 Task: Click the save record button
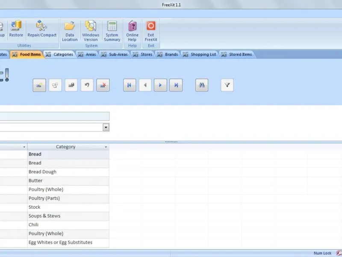tap(71, 85)
